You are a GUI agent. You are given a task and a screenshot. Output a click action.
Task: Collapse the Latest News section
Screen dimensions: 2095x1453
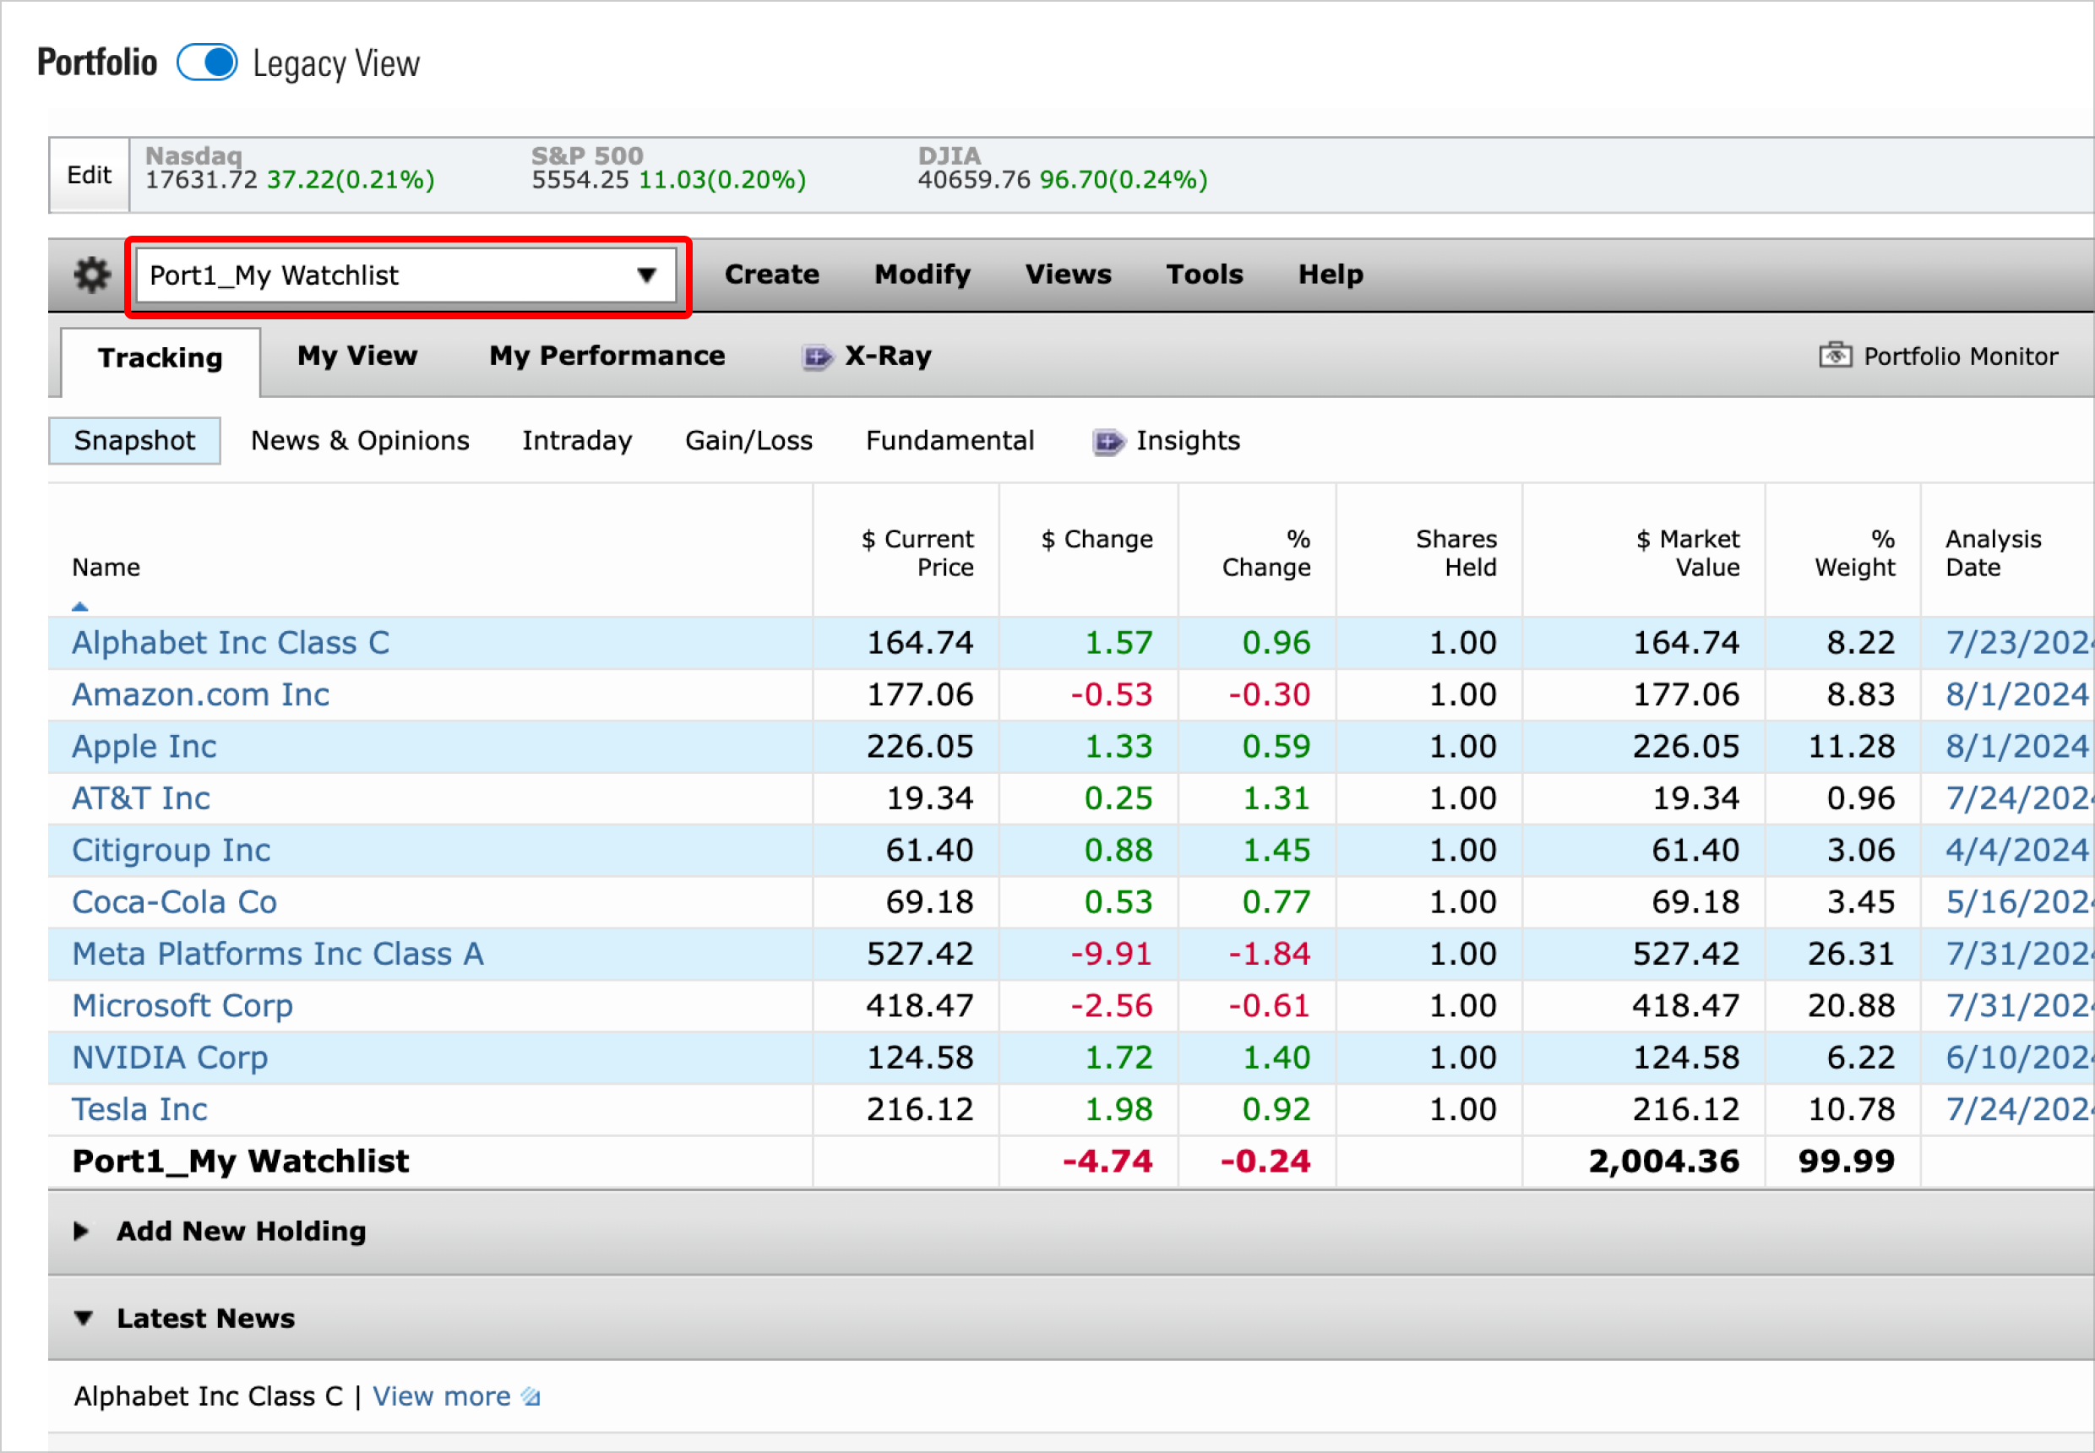click(83, 1319)
